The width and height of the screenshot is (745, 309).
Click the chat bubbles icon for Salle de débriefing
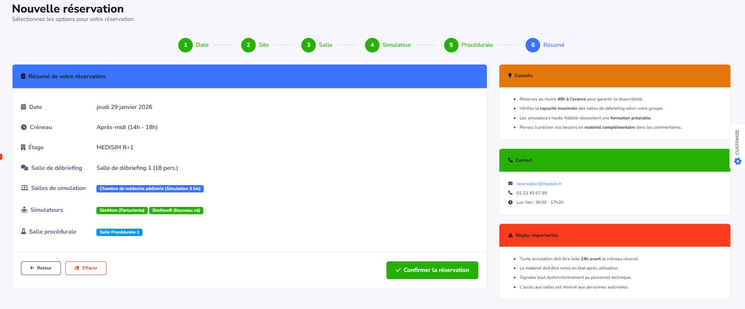coord(25,168)
